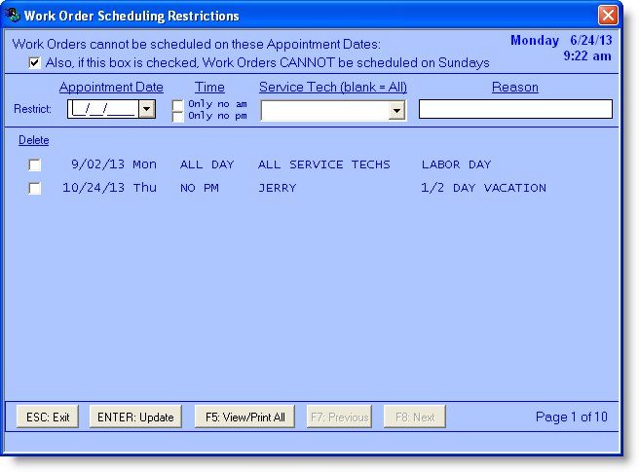The width and height of the screenshot is (639, 472).
Task: Click the Delete column header
Action: pos(33,140)
